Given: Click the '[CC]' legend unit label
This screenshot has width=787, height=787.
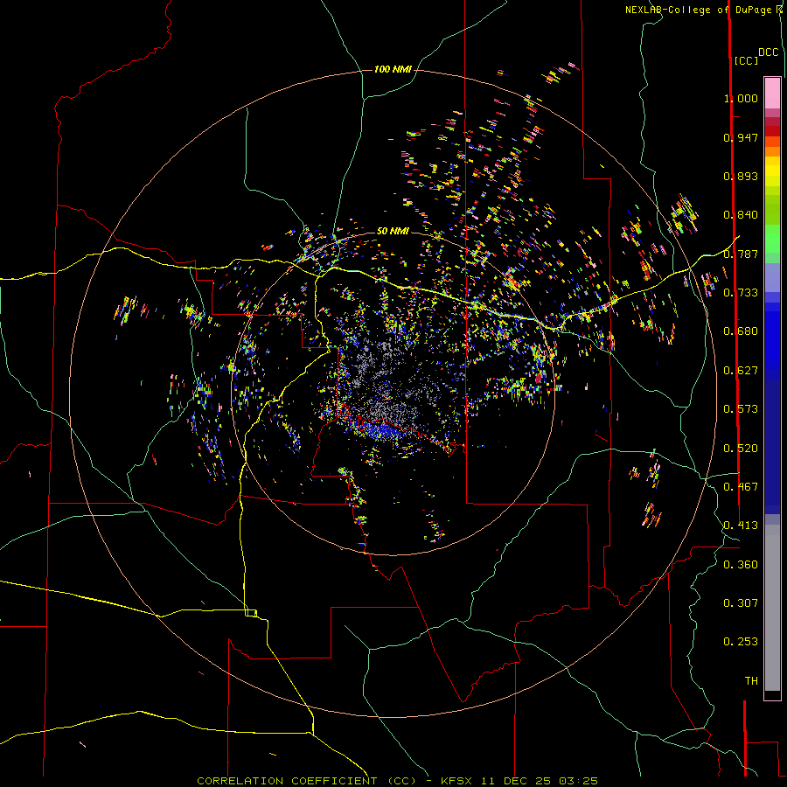Looking at the screenshot, I should tap(746, 60).
